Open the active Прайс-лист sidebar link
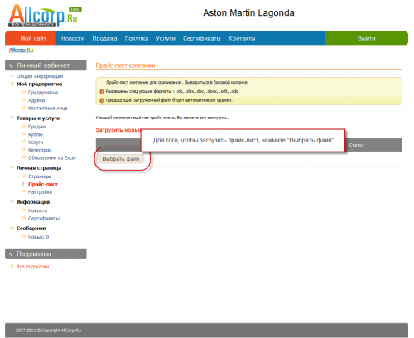The width and height of the screenshot is (414, 338). click(x=43, y=184)
